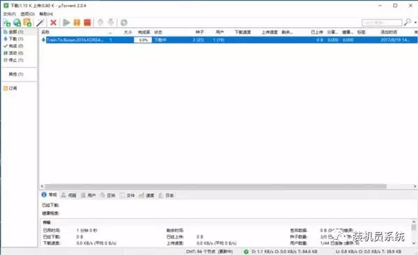This screenshot has width=418, height=255.
Task: Sort by the 名称 column header
Action: 45,32
